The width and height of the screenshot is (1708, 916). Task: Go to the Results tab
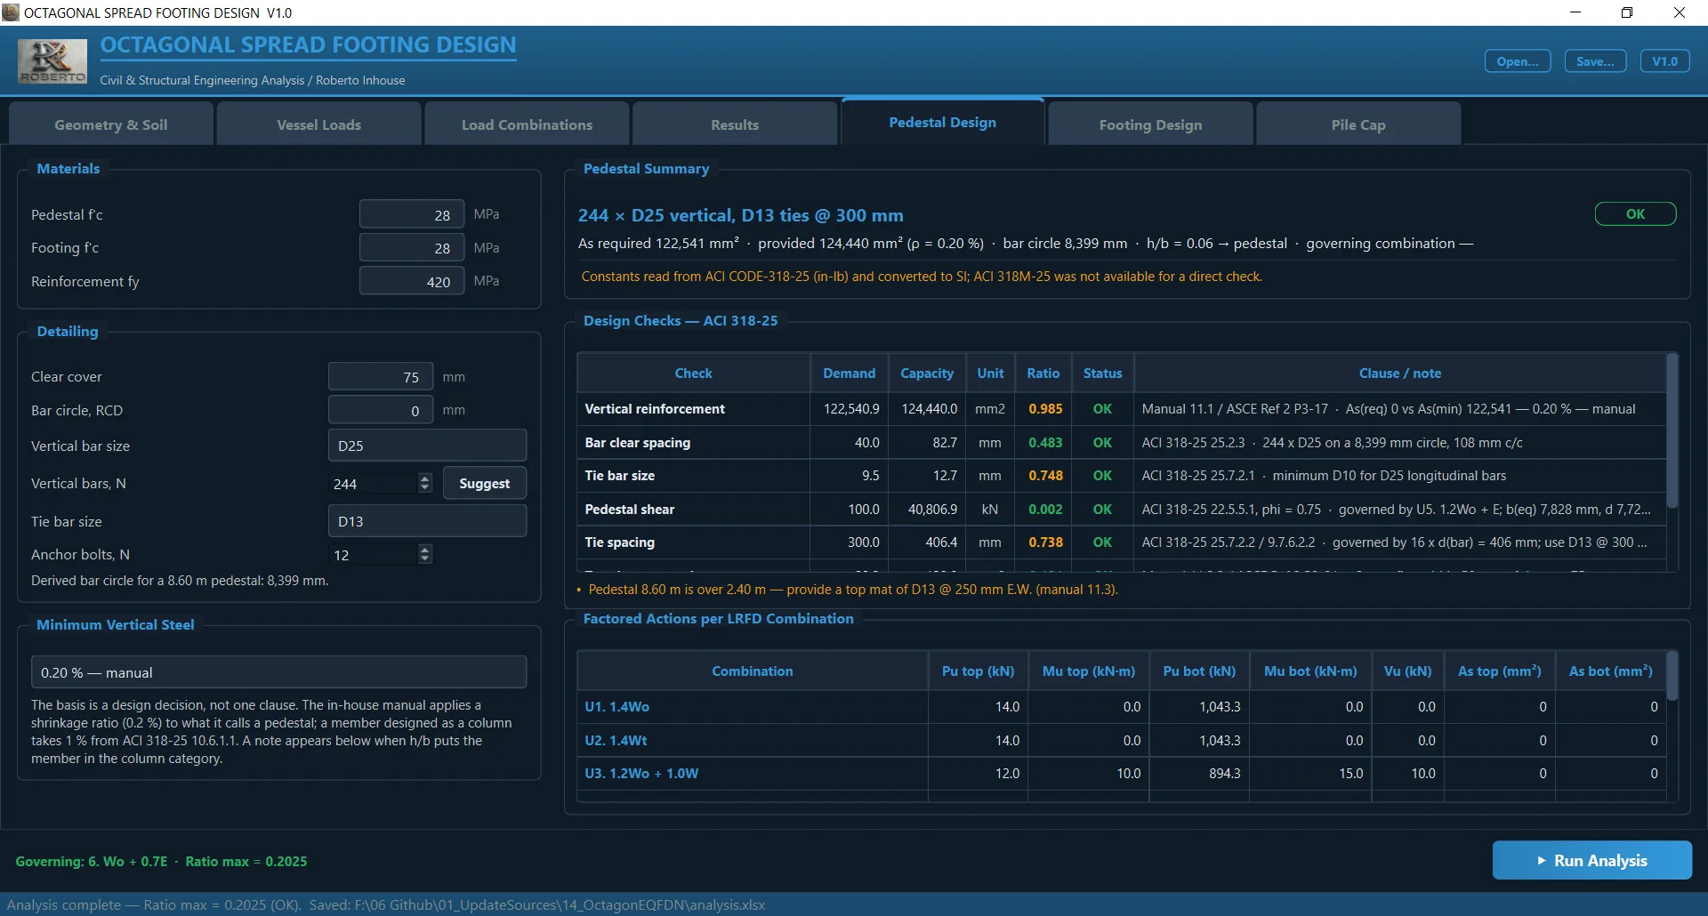(735, 125)
